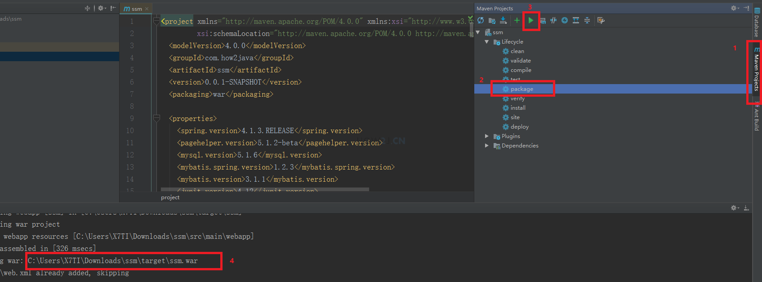Select the compile lifecycle goal

point(521,70)
